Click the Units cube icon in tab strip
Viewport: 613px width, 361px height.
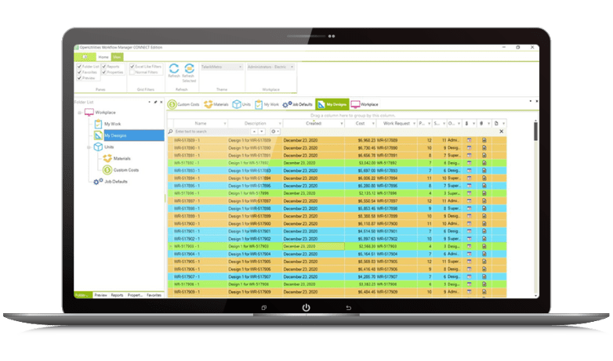(236, 104)
